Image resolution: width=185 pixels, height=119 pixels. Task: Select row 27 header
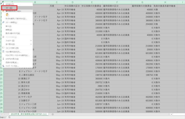[x=1, y=101]
